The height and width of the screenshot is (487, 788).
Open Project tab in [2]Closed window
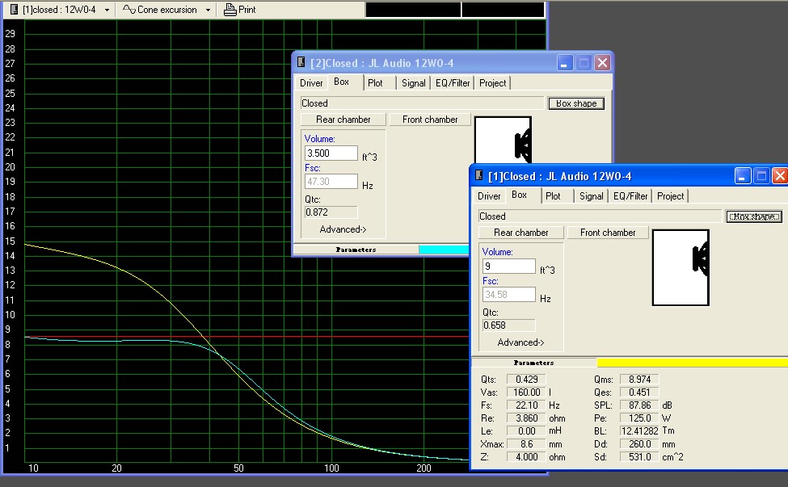pyautogui.click(x=492, y=83)
